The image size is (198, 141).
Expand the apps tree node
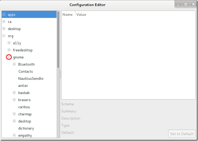tap(4, 14)
